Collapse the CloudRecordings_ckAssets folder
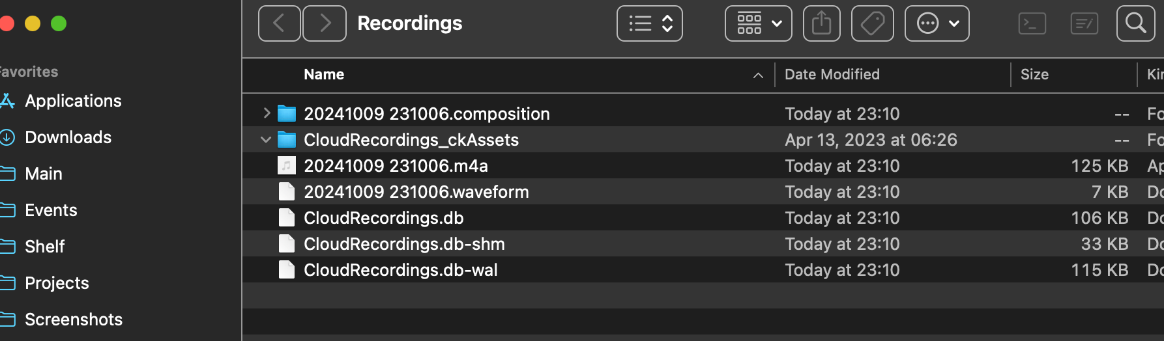This screenshot has height=341, width=1164. [x=266, y=139]
